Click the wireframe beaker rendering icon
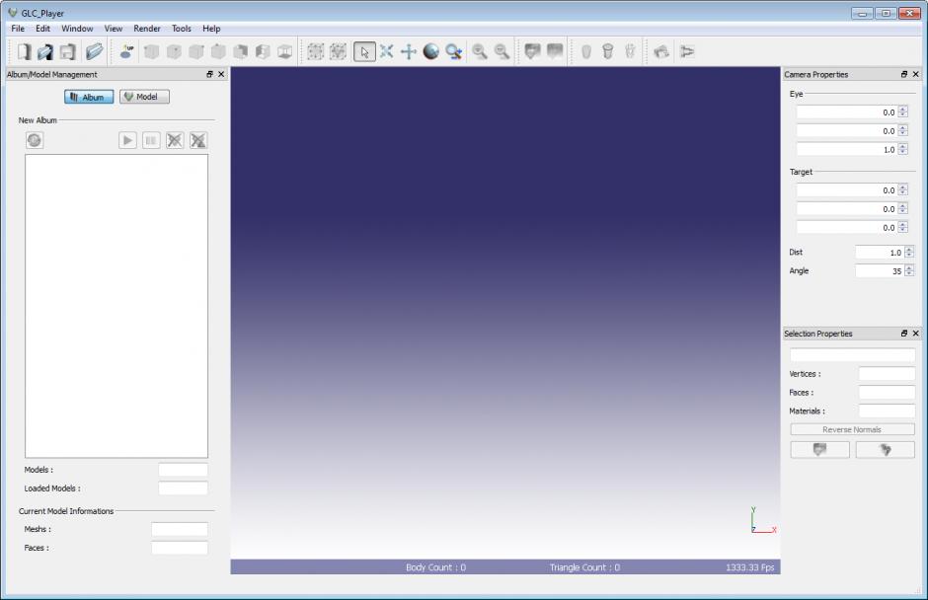 pos(608,52)
